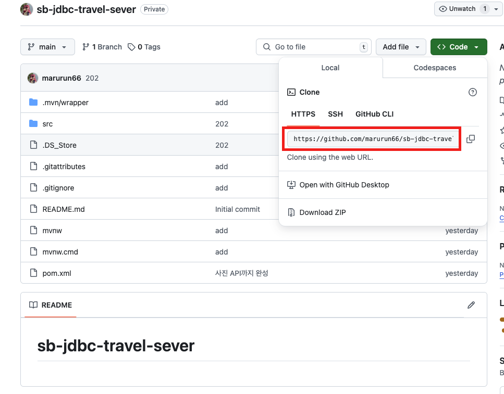The width and height of the screenshot is (504, 394).
Task: Expand the Add file dropdown
Action: tap(401, 47)
